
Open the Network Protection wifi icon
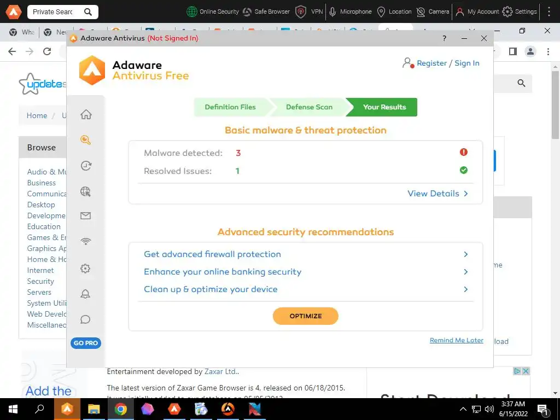click(86, 241)
